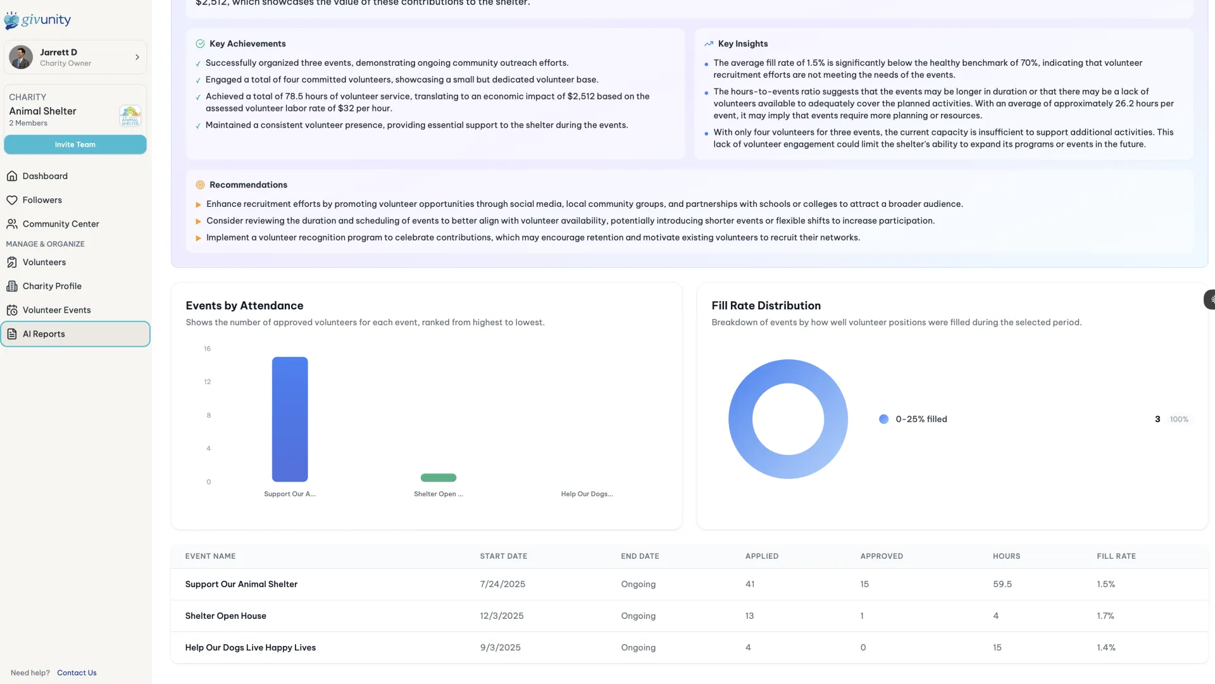
Task: Click the Invite Team button
Action: tap(75, 144)
